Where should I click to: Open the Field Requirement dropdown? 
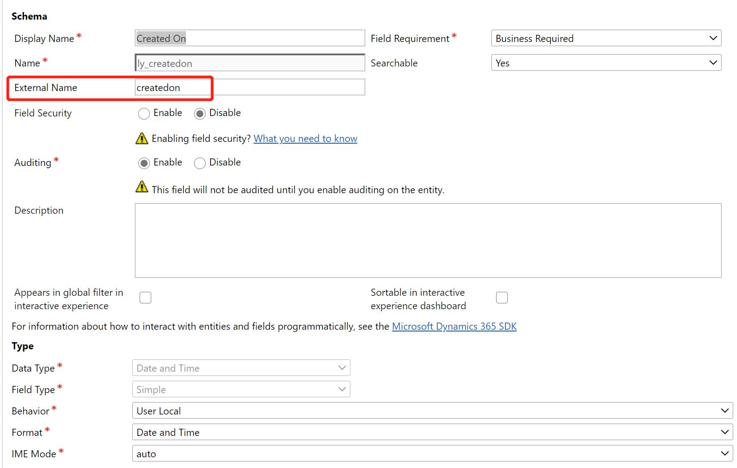[606, 38]
